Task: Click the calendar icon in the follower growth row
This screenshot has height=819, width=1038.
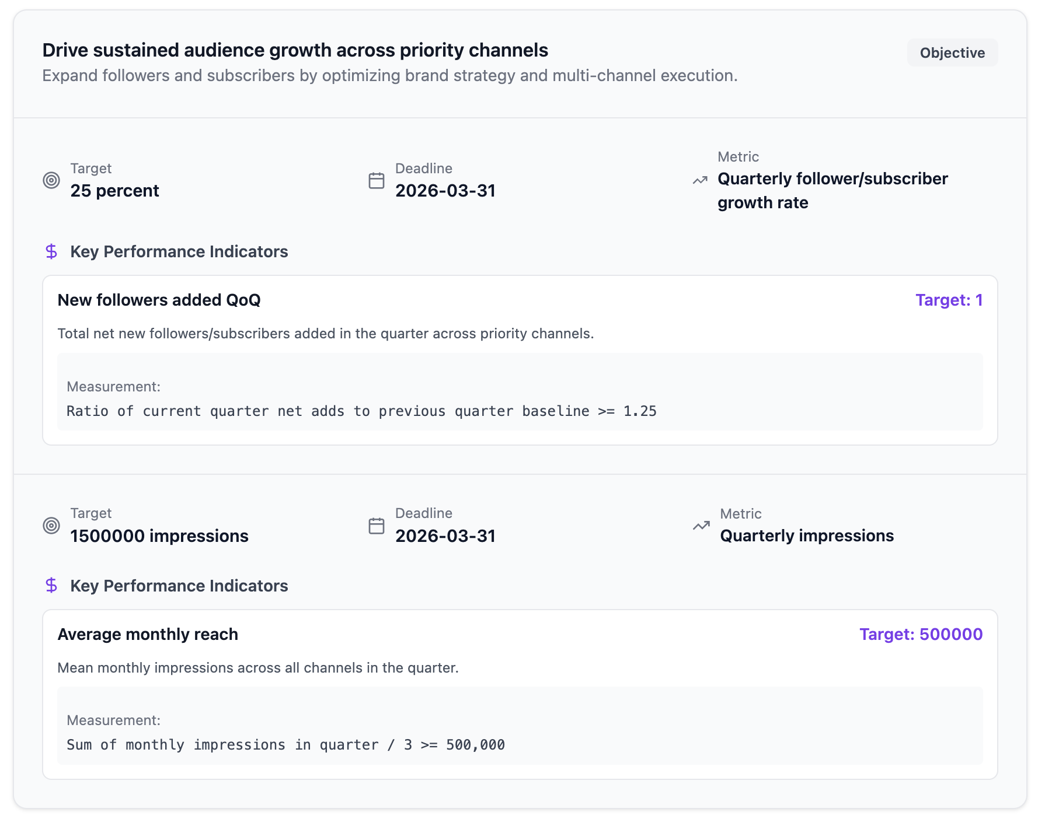Action: tap(377, 180)
